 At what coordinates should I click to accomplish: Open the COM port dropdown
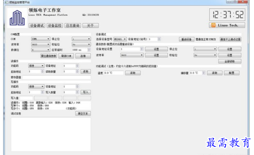[x=41, y=39]
